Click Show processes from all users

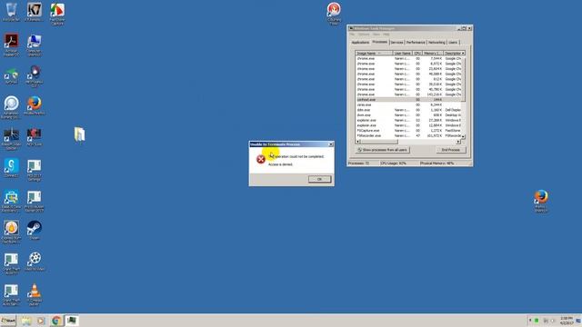[382, 150]
